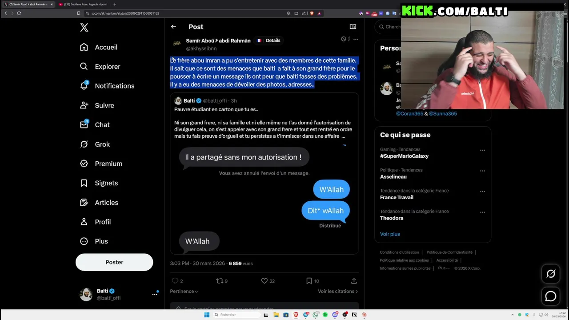Click the taskbar Rechercher search box
The image size is (569, 320).
[236, 315]
